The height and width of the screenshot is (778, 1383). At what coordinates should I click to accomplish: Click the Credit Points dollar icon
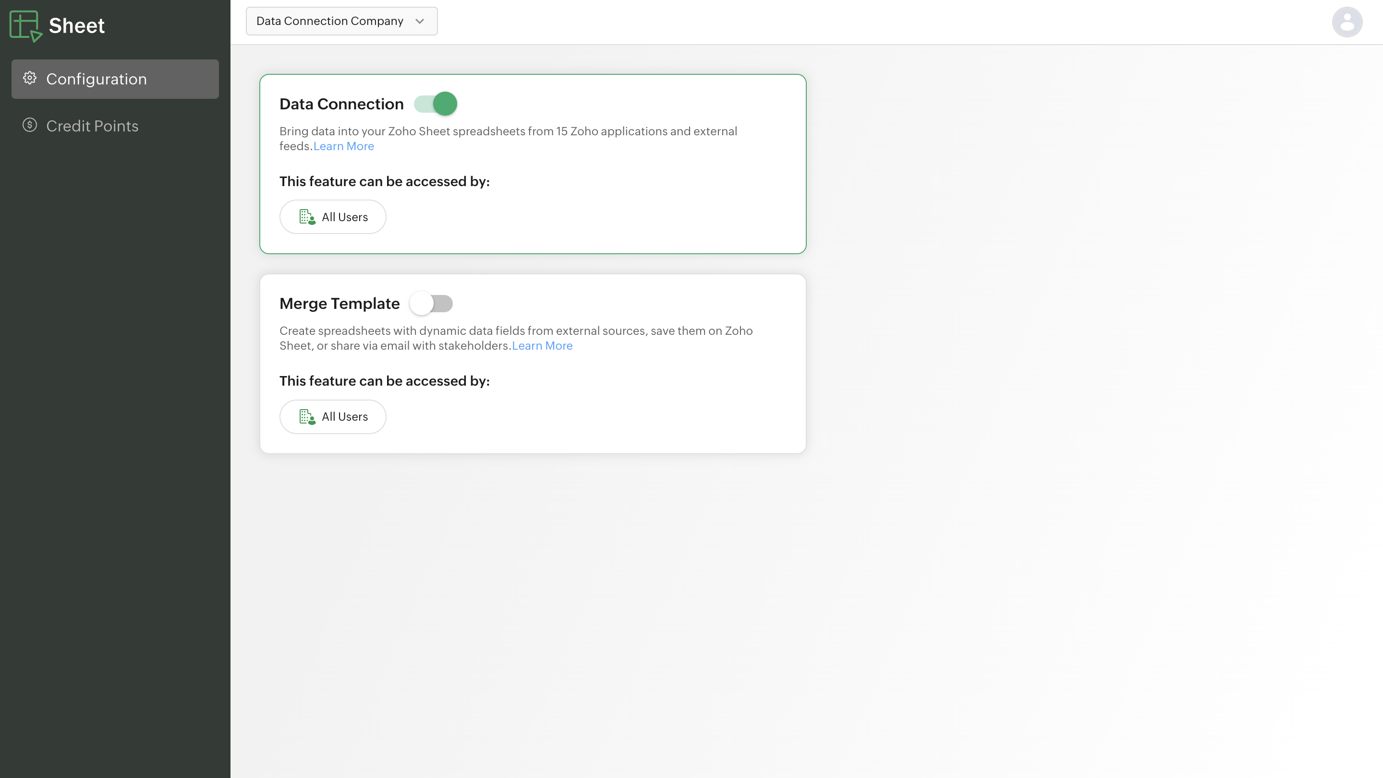tap(29, 125)
